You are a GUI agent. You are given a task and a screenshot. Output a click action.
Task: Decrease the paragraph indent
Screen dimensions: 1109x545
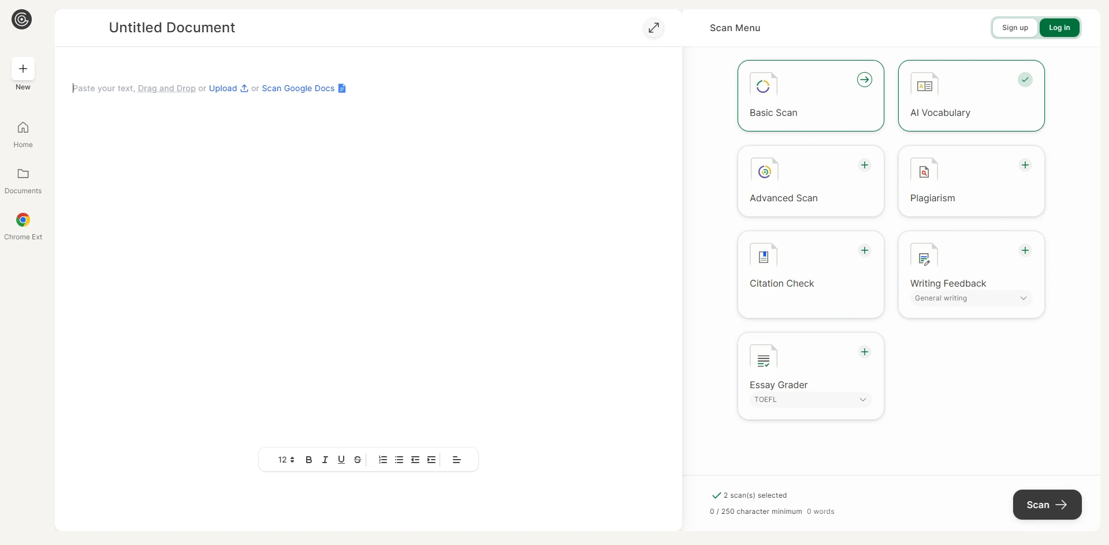(x=415, y=460)
